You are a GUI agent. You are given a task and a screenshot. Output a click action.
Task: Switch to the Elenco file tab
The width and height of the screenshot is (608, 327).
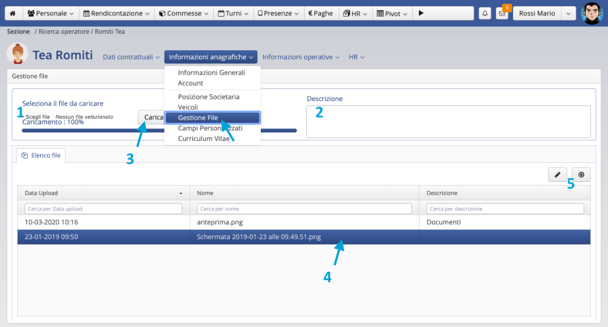pos(41,156)
